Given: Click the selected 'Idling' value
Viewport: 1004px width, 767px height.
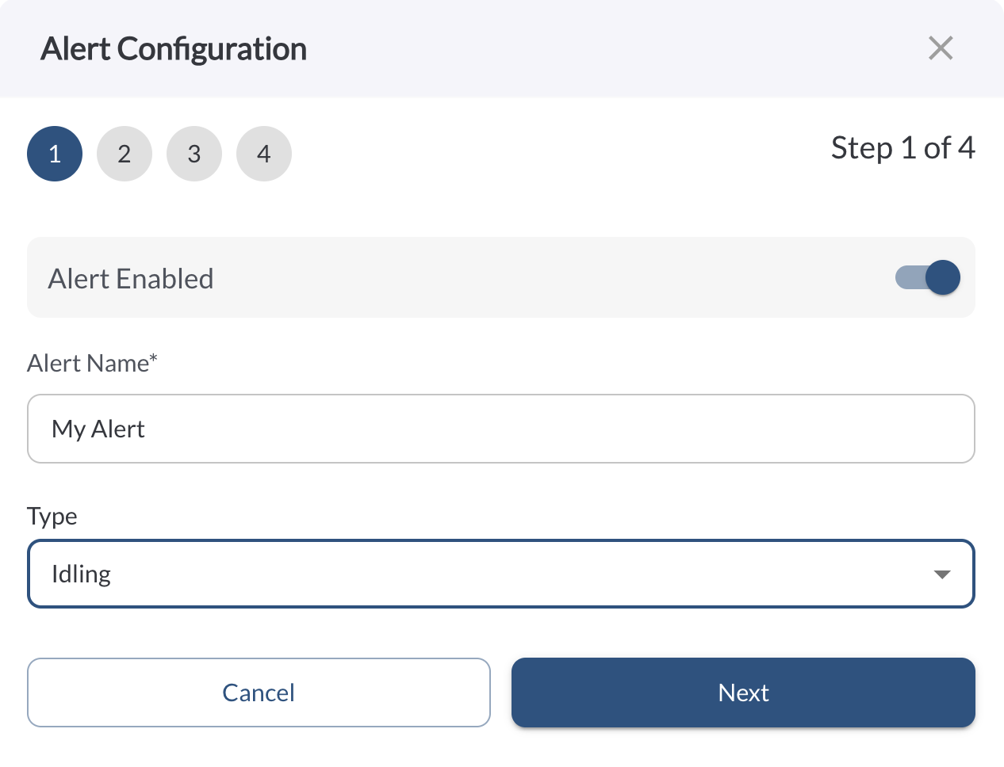Looking at the screenshot, I should click(x=81, y=574).
